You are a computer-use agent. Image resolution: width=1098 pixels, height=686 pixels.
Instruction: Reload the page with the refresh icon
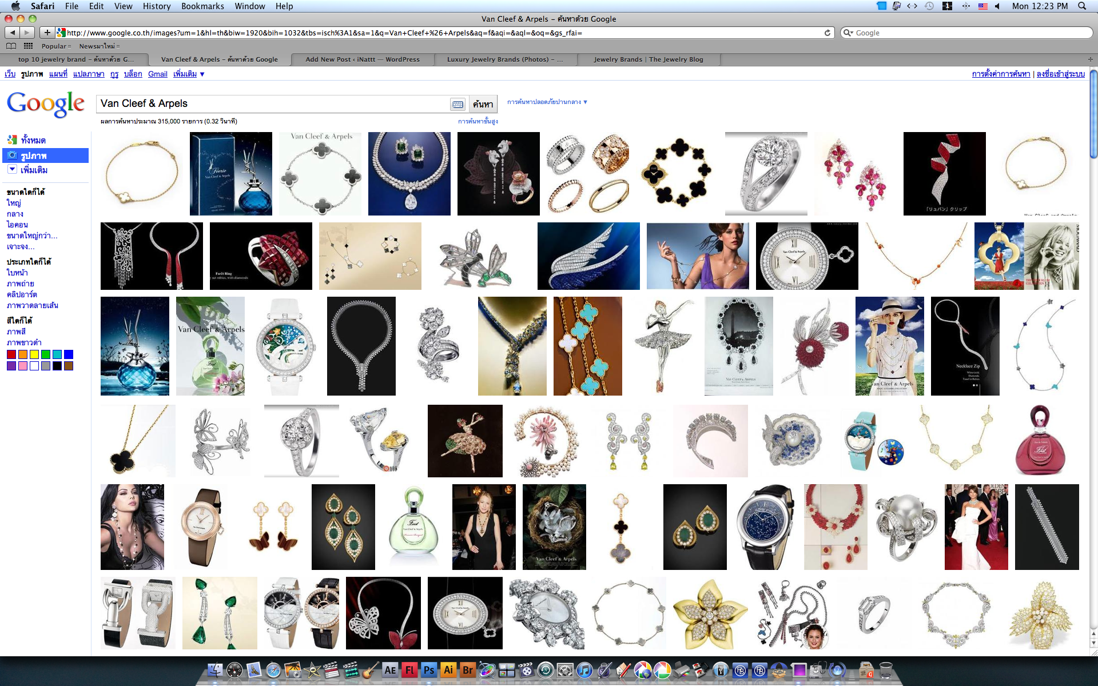tap(827, 33)
